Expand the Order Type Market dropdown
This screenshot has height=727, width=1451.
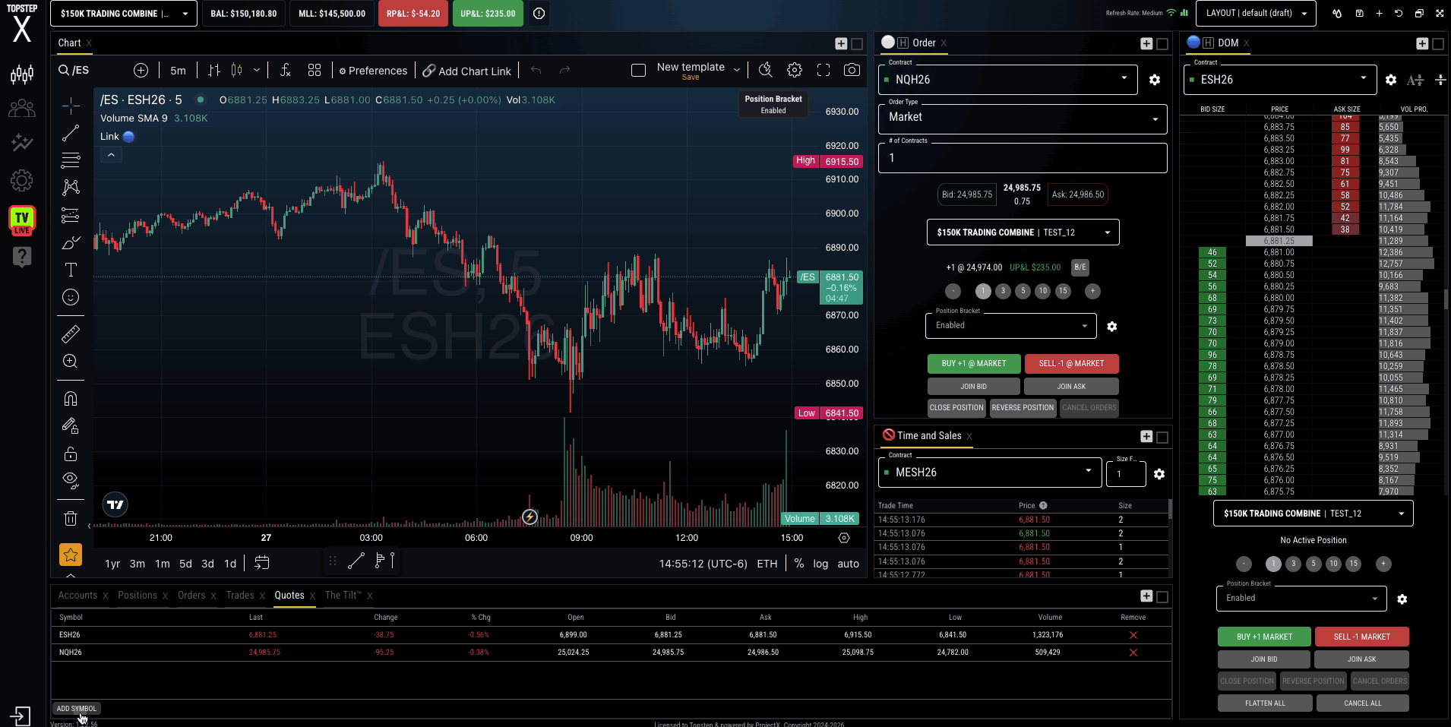coord(1022,118)
